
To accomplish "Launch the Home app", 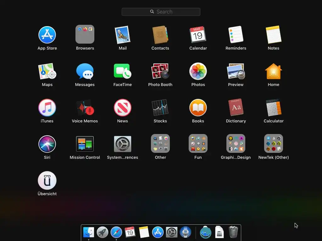I will 274,71.
